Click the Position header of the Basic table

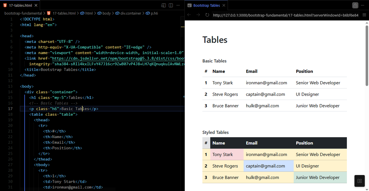pos(304,71)
